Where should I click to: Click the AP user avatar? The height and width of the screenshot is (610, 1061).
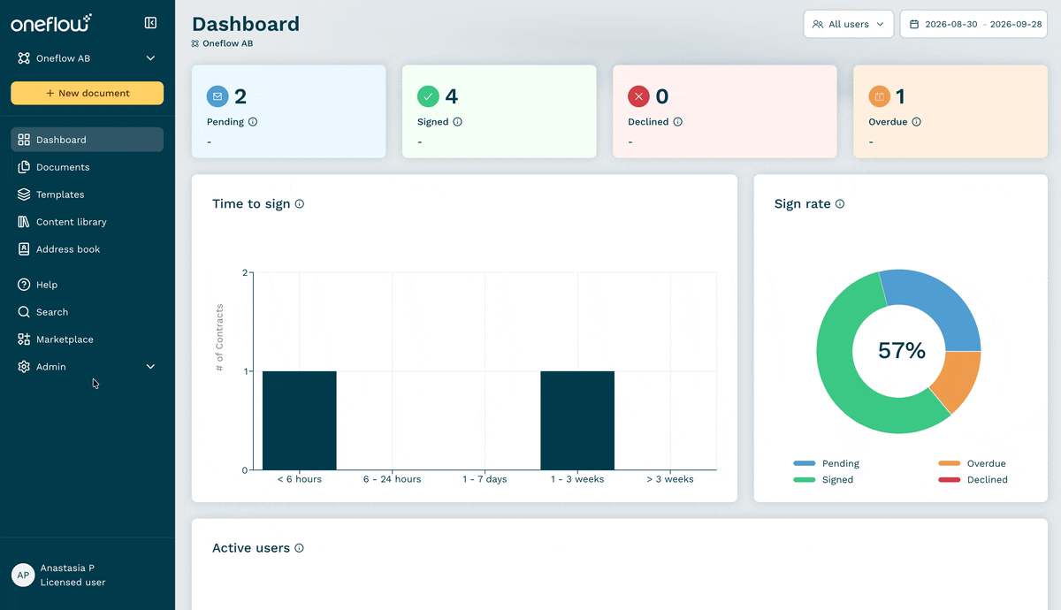tap(23, 576)
